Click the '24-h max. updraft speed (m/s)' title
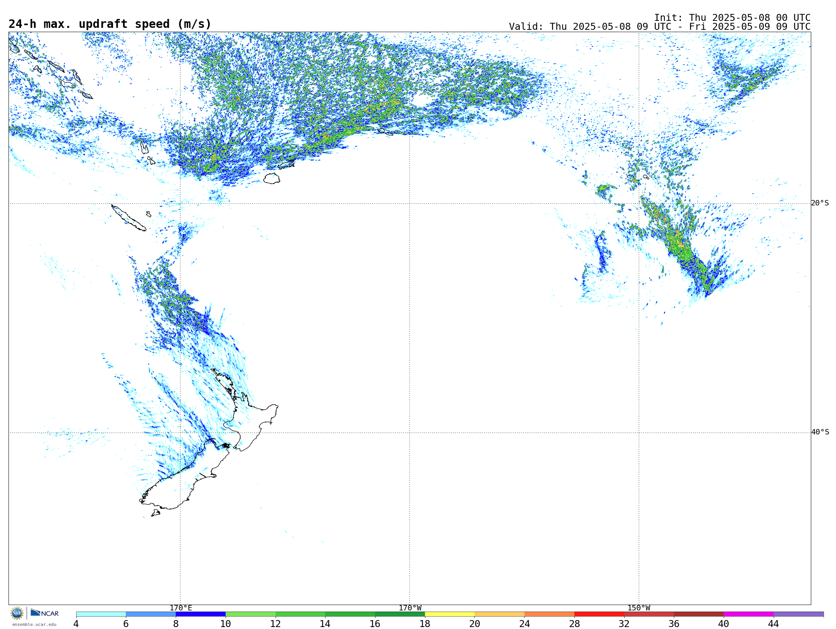 point(110,24)
